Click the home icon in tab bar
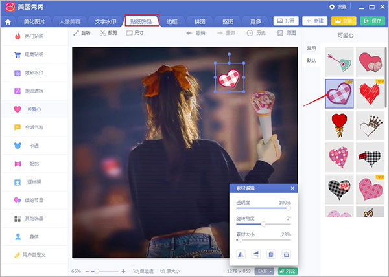389x277 pixels. pyautogui.click(x=8, y=22)
